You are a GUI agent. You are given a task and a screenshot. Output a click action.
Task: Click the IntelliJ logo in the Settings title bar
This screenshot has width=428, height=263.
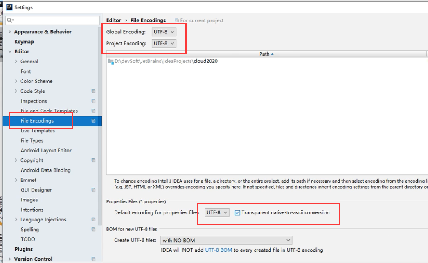9,7
